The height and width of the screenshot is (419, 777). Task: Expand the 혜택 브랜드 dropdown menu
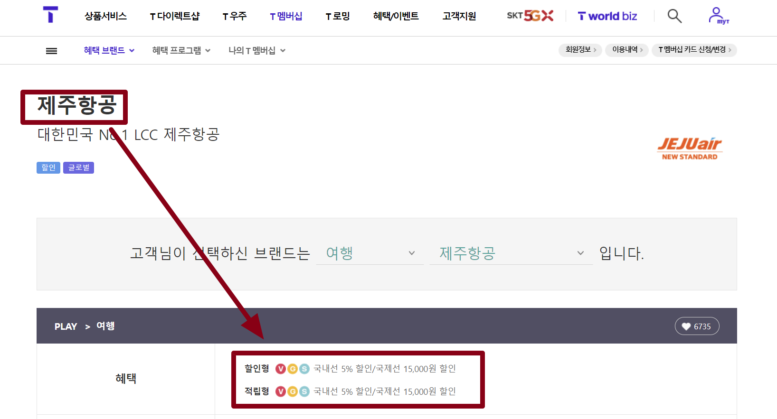pyautogui.click(x=109, y=50)
